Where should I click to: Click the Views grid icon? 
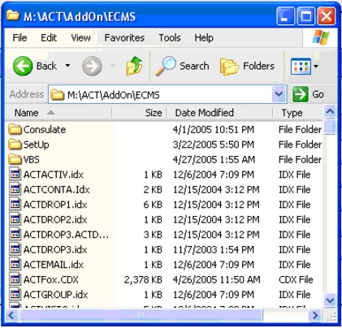(x=301, y=66)
